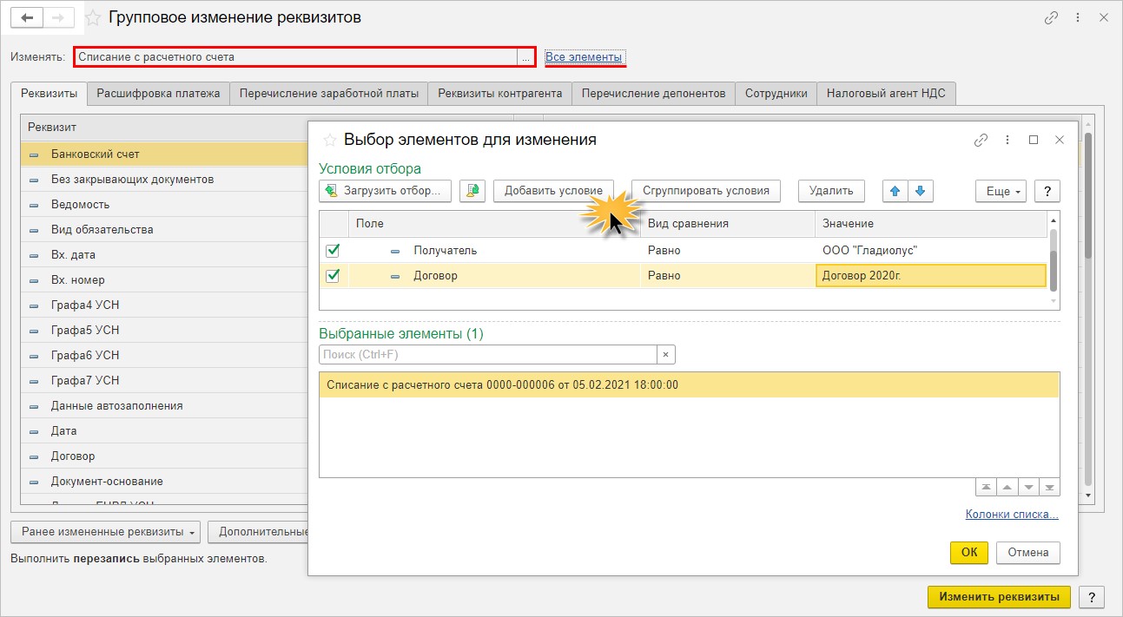Open Налоговый агент НДС tab
The width and height of the screenshot is (1123, 617).
[x=886, y=93]
